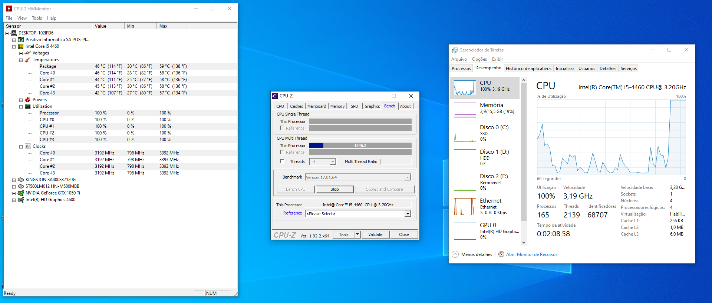Open the Task Manager Opções menu
Image resolution: width=712 pixels, height=303 pixels.
(x=479, y=59)
